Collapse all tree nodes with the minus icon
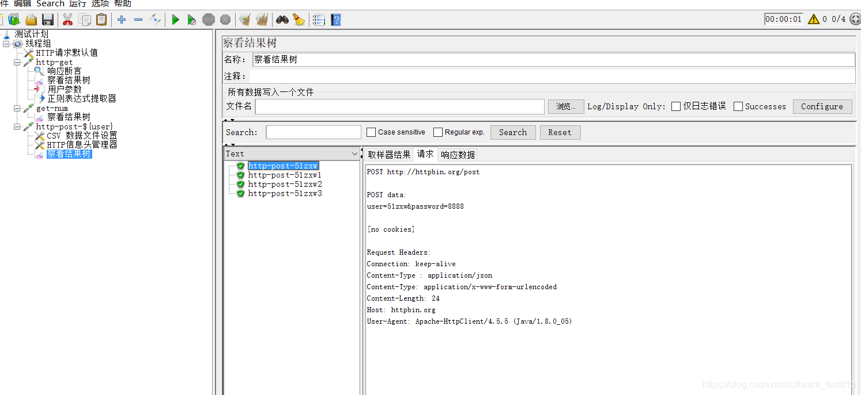This screenshot has width=861, height=395. (138, 20)
